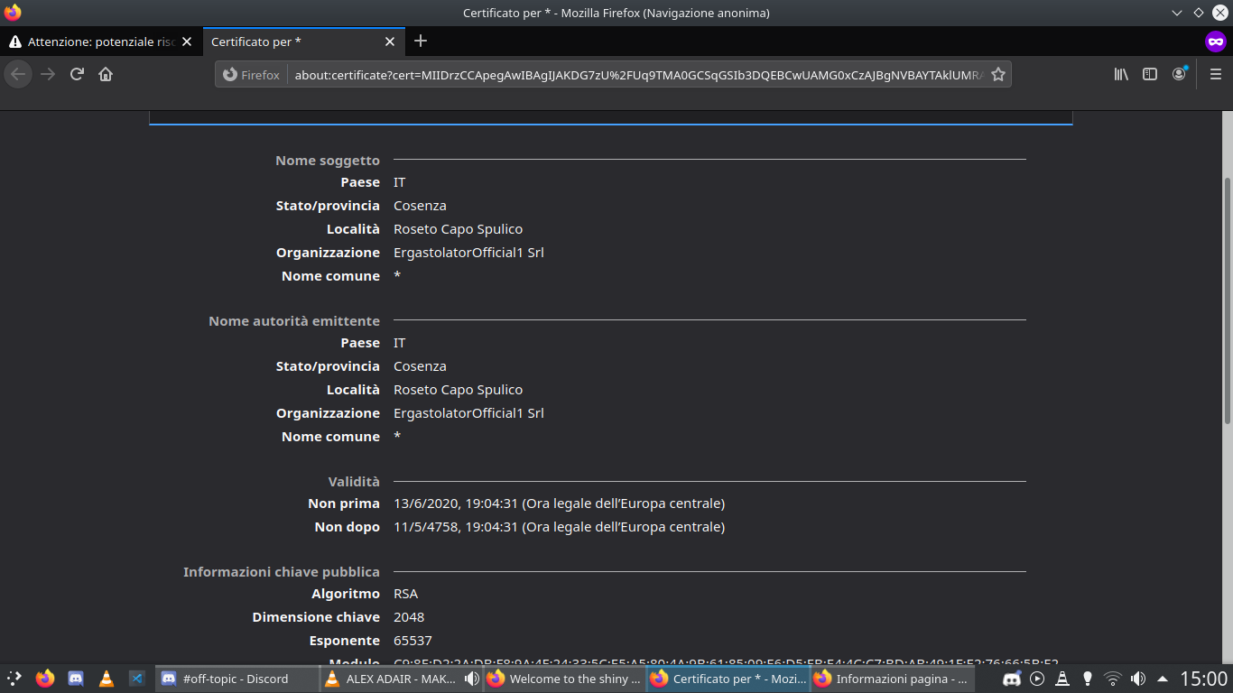Close the 'Certificato per *' tab
The width and height of the screenshot is (1233, 693).
[x=390, y=42]
